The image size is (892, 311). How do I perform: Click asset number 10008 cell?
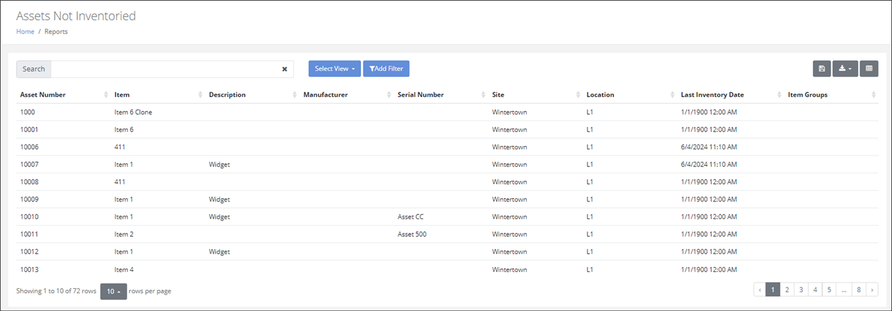coord(29,182)
